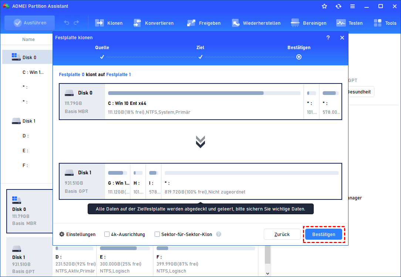This screenshot has height=277, width=401.
Task: Select Disk 0 in the left tree
Action: 29,57
